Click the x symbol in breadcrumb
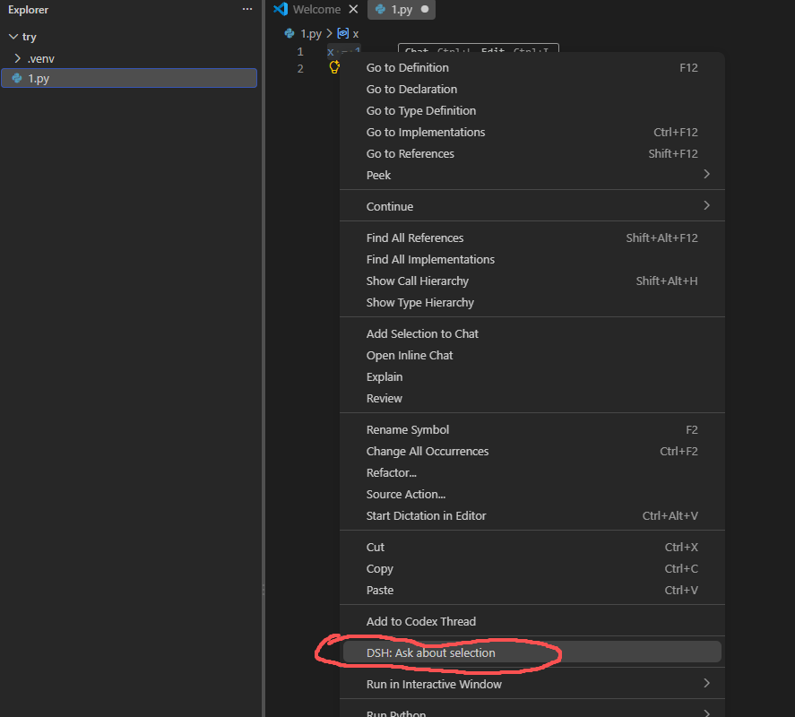Screen dimensions: 795x717 point(356,33)
